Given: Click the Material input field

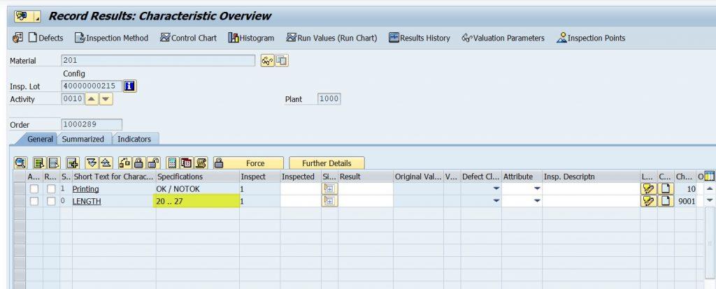Looking at the screenshot, I should (x=158, y=60).
